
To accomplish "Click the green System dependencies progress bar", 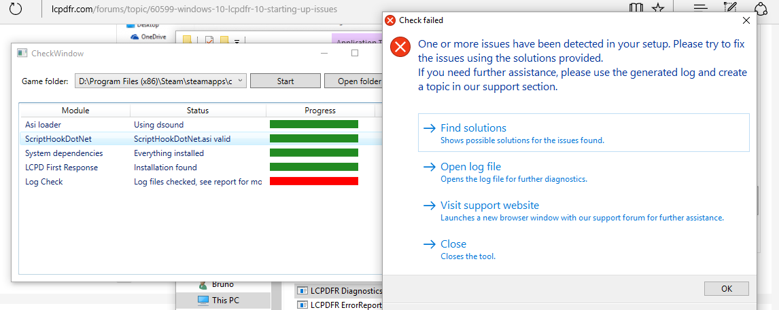I will pos(314,153).
